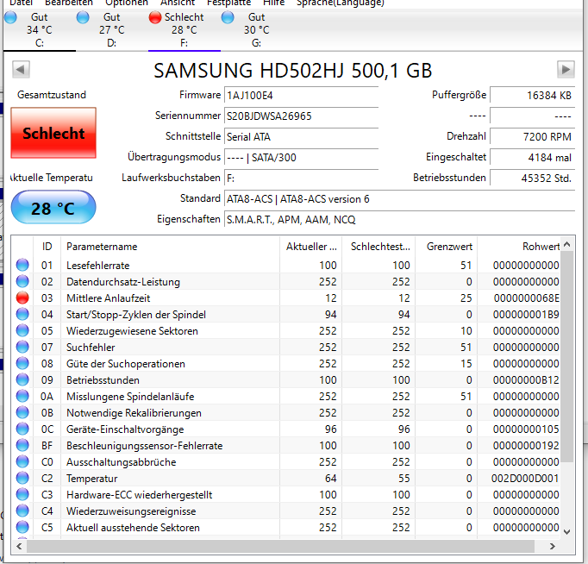Click Betriebsstunden value 45352 Std.

[533, 178]
